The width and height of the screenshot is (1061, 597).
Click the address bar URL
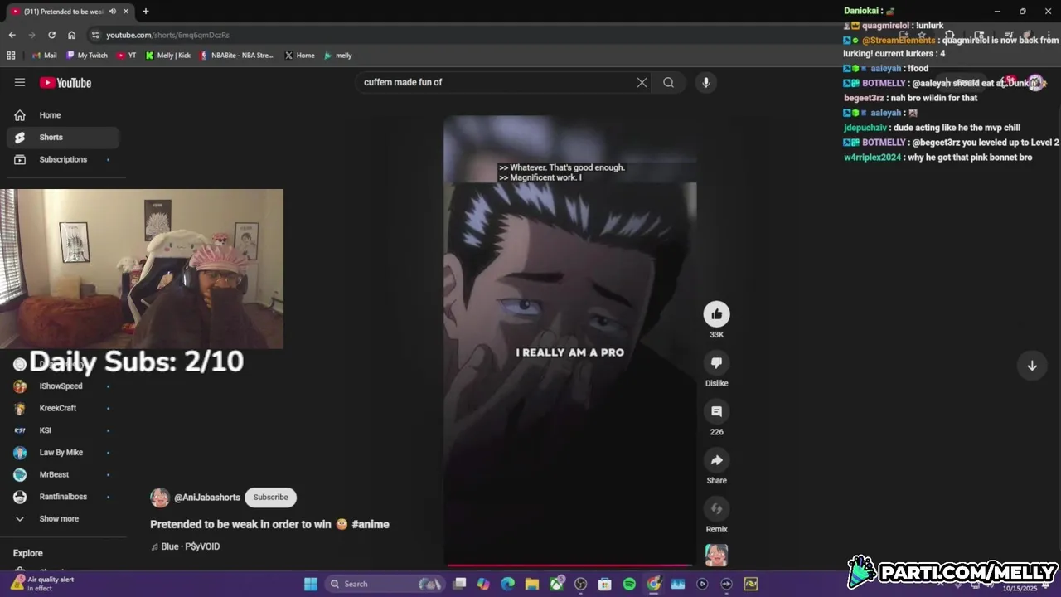[x=167, y=35]
